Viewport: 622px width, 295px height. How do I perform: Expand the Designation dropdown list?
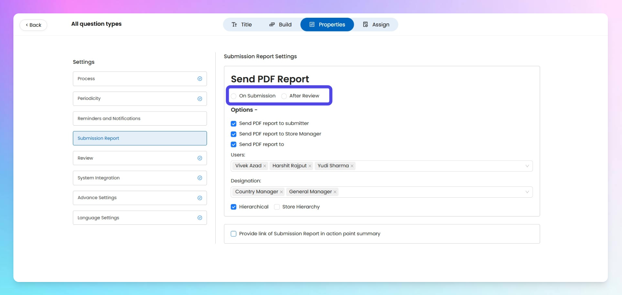tap(527, 192)
